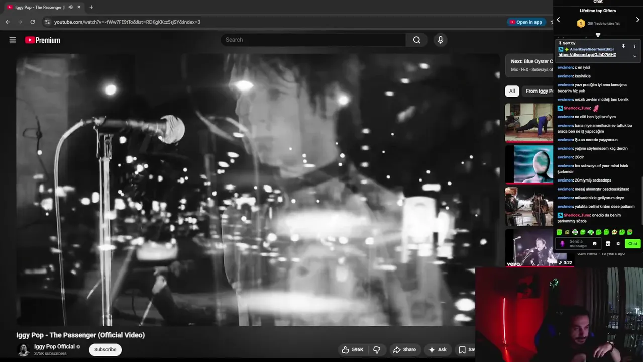643x362 pixels.
Task: Play the band with guitars thumbnail video
Action: click(x=529, y=206)
